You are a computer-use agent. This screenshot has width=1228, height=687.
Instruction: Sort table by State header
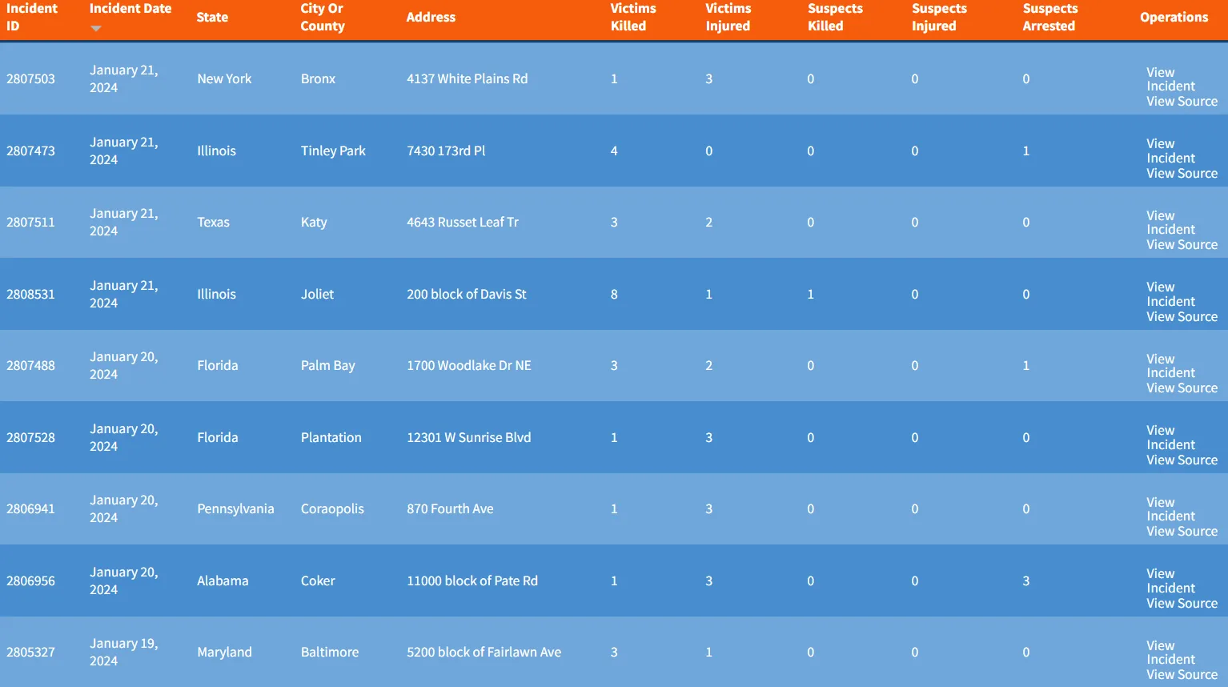[212, 17]
